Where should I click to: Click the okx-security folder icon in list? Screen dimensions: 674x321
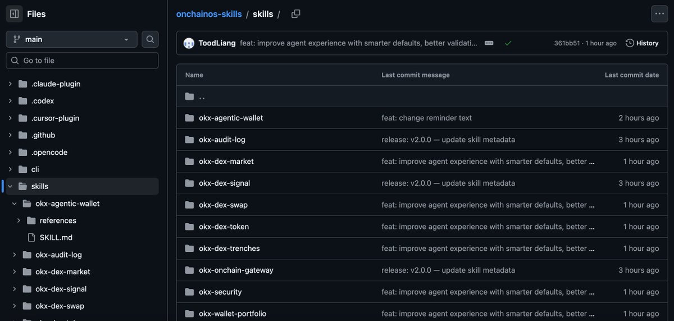(189, 292)
